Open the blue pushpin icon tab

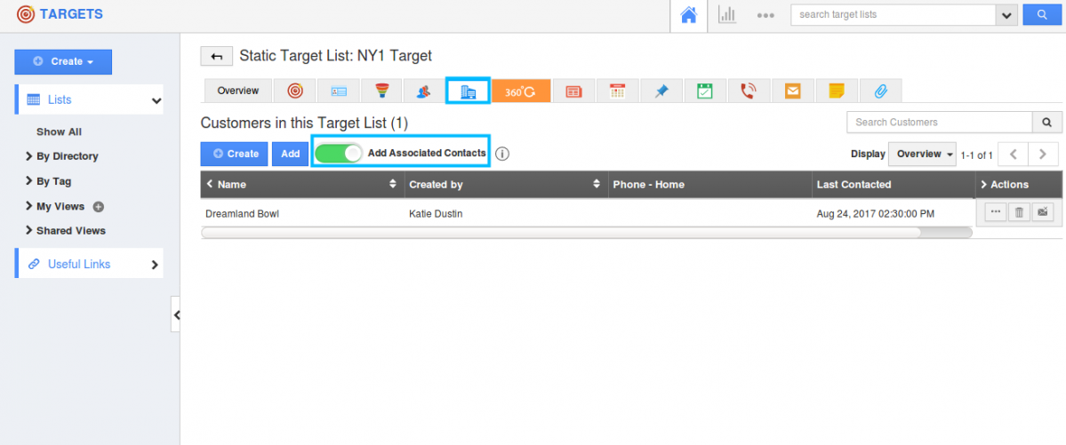pyautogui.click(x=661, y=91)
